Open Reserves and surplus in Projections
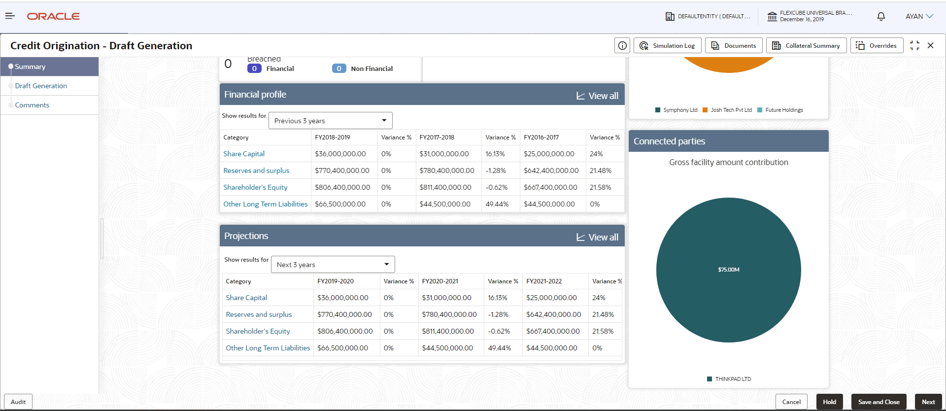Viewport: 946px width, 411px height. click(259, 314)
